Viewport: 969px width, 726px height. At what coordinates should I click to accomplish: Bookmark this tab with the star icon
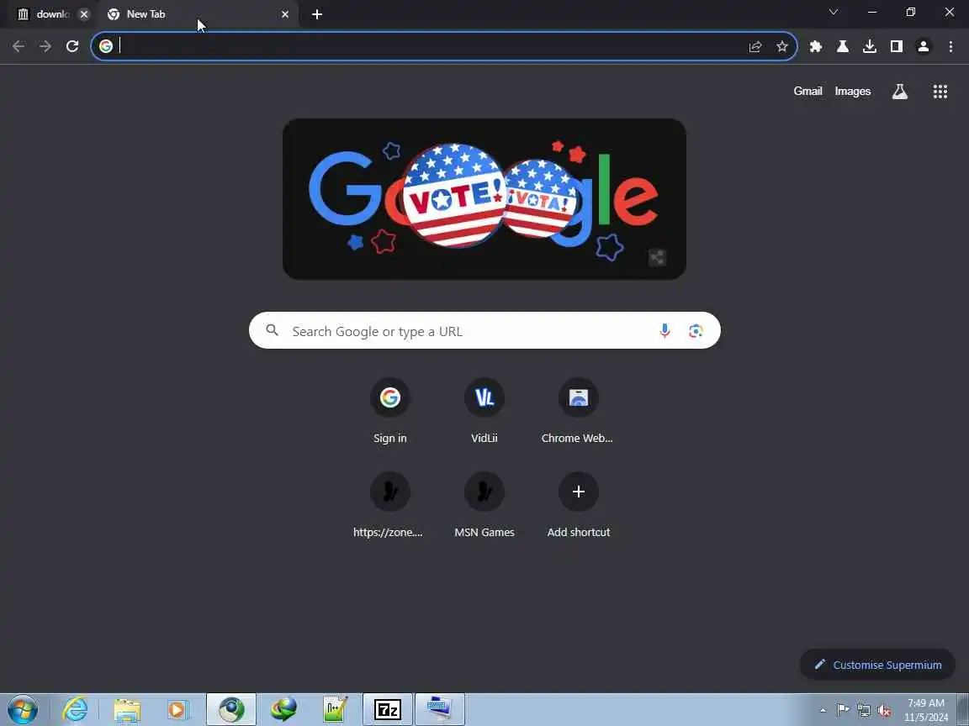click(782, 46)
